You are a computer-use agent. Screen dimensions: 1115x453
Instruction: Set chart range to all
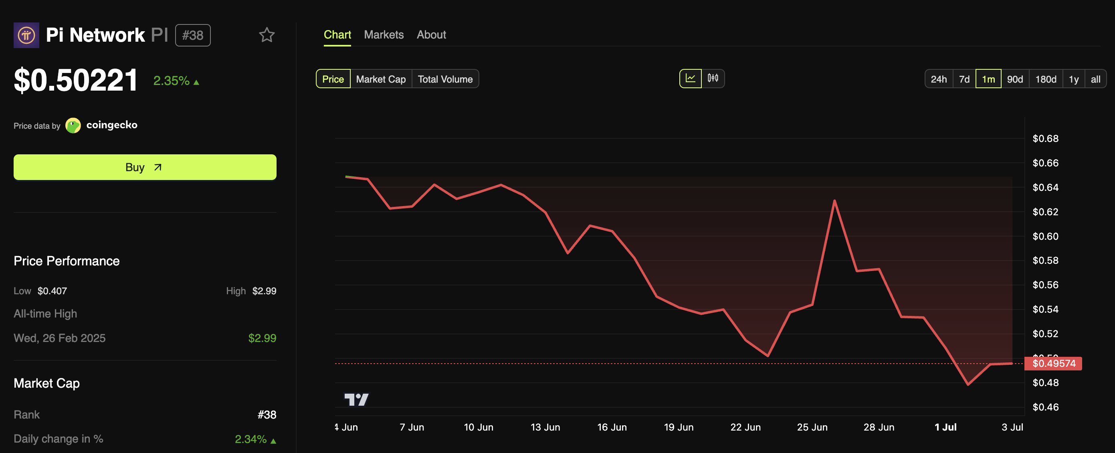pyautogui.click(x=1095, y=79)
